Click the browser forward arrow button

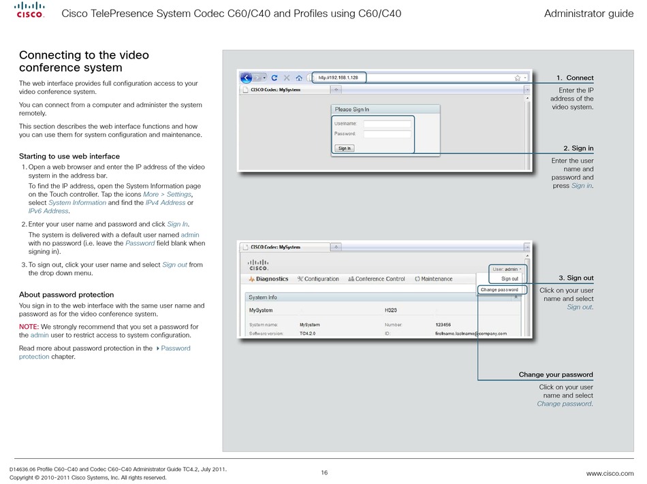pos(258,78)
